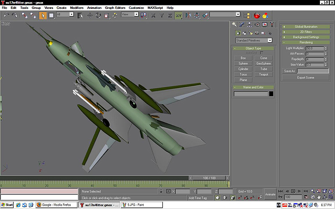Toggle the Animate button
Viewport: 335px width, 209px height.
(270, 194)
